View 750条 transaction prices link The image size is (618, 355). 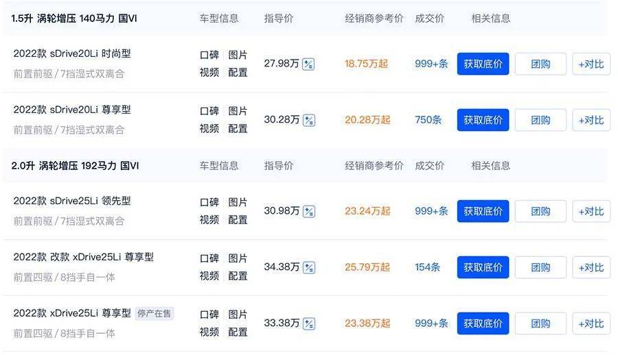tap(428, 120)
